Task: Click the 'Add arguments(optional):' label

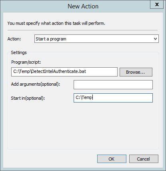Action: (36, 84)
